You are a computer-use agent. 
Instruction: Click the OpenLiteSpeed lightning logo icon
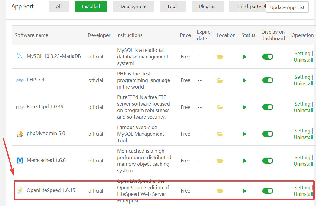[x=20, y=190]
